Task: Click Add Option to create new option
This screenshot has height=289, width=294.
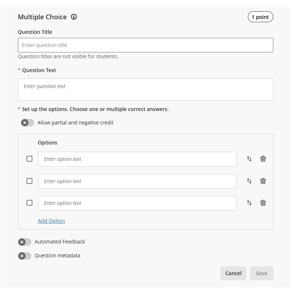Action: tap(51, 221)
